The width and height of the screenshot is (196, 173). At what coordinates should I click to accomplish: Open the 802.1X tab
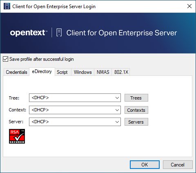click(121, 72)
